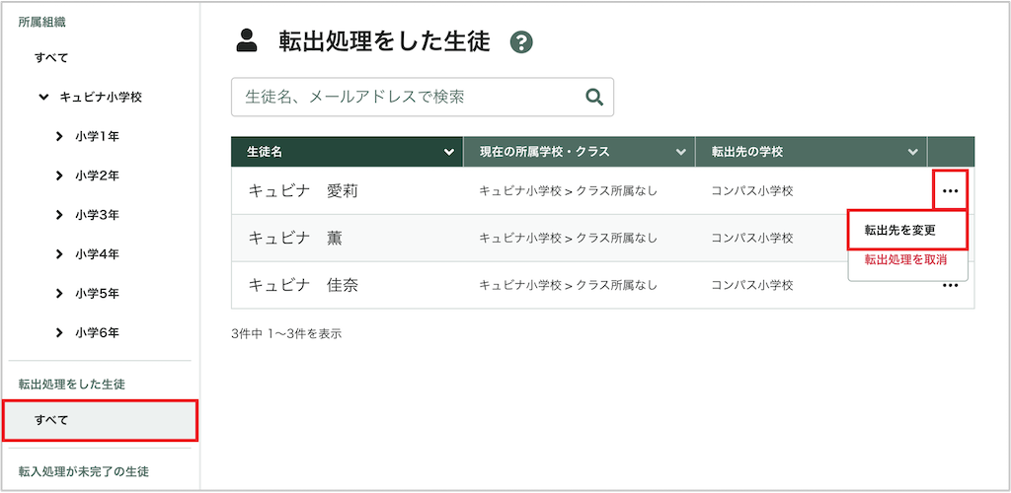Screen dimensions: 1011x493
Task: Collapse the キュビナ小学校 tree node
Action: tap(43, 98)
